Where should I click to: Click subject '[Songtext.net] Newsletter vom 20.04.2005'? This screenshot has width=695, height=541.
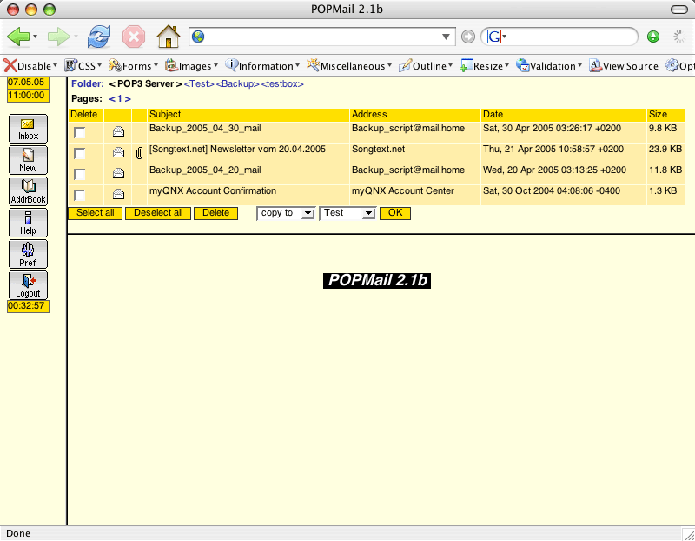coord(237,149)
